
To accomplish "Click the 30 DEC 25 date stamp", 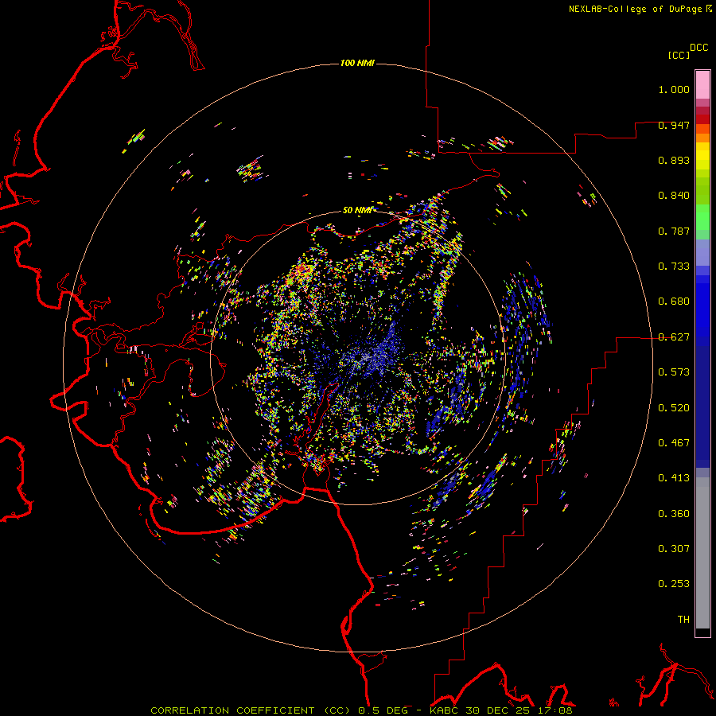I will [497, 710].
